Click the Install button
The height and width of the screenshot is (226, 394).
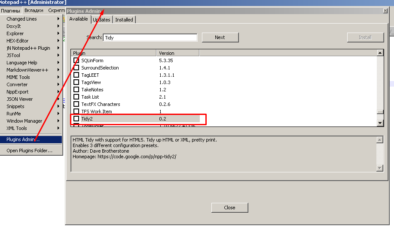[365, 37]
